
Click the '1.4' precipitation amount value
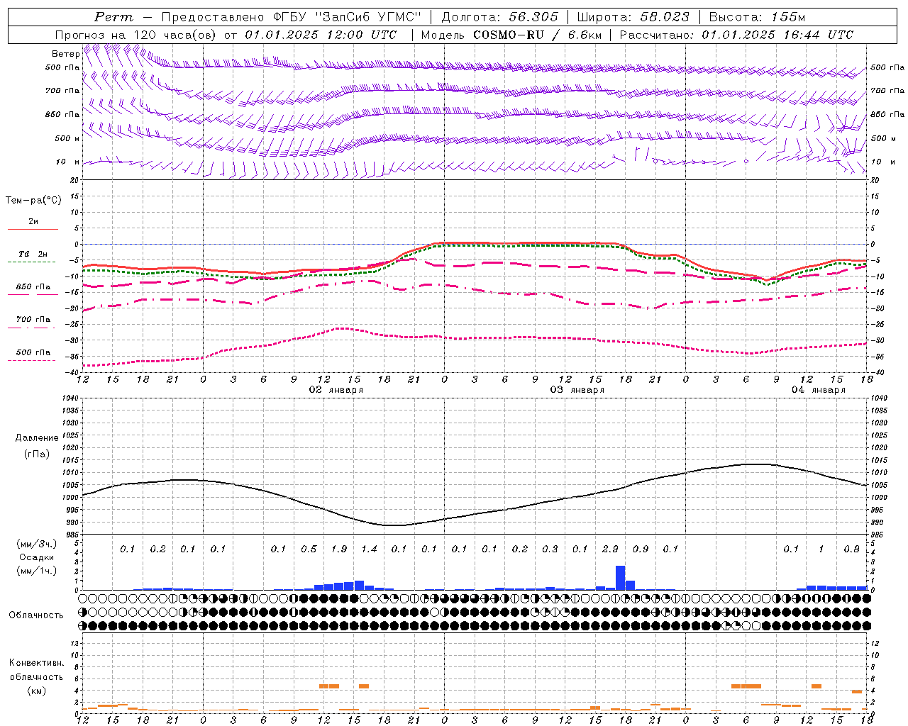(369, 549)
